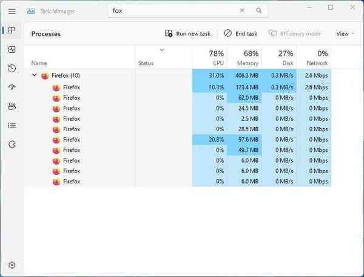Sort by the Disk column header
This screenshot has width=364, height=277.
pos(279,58)
